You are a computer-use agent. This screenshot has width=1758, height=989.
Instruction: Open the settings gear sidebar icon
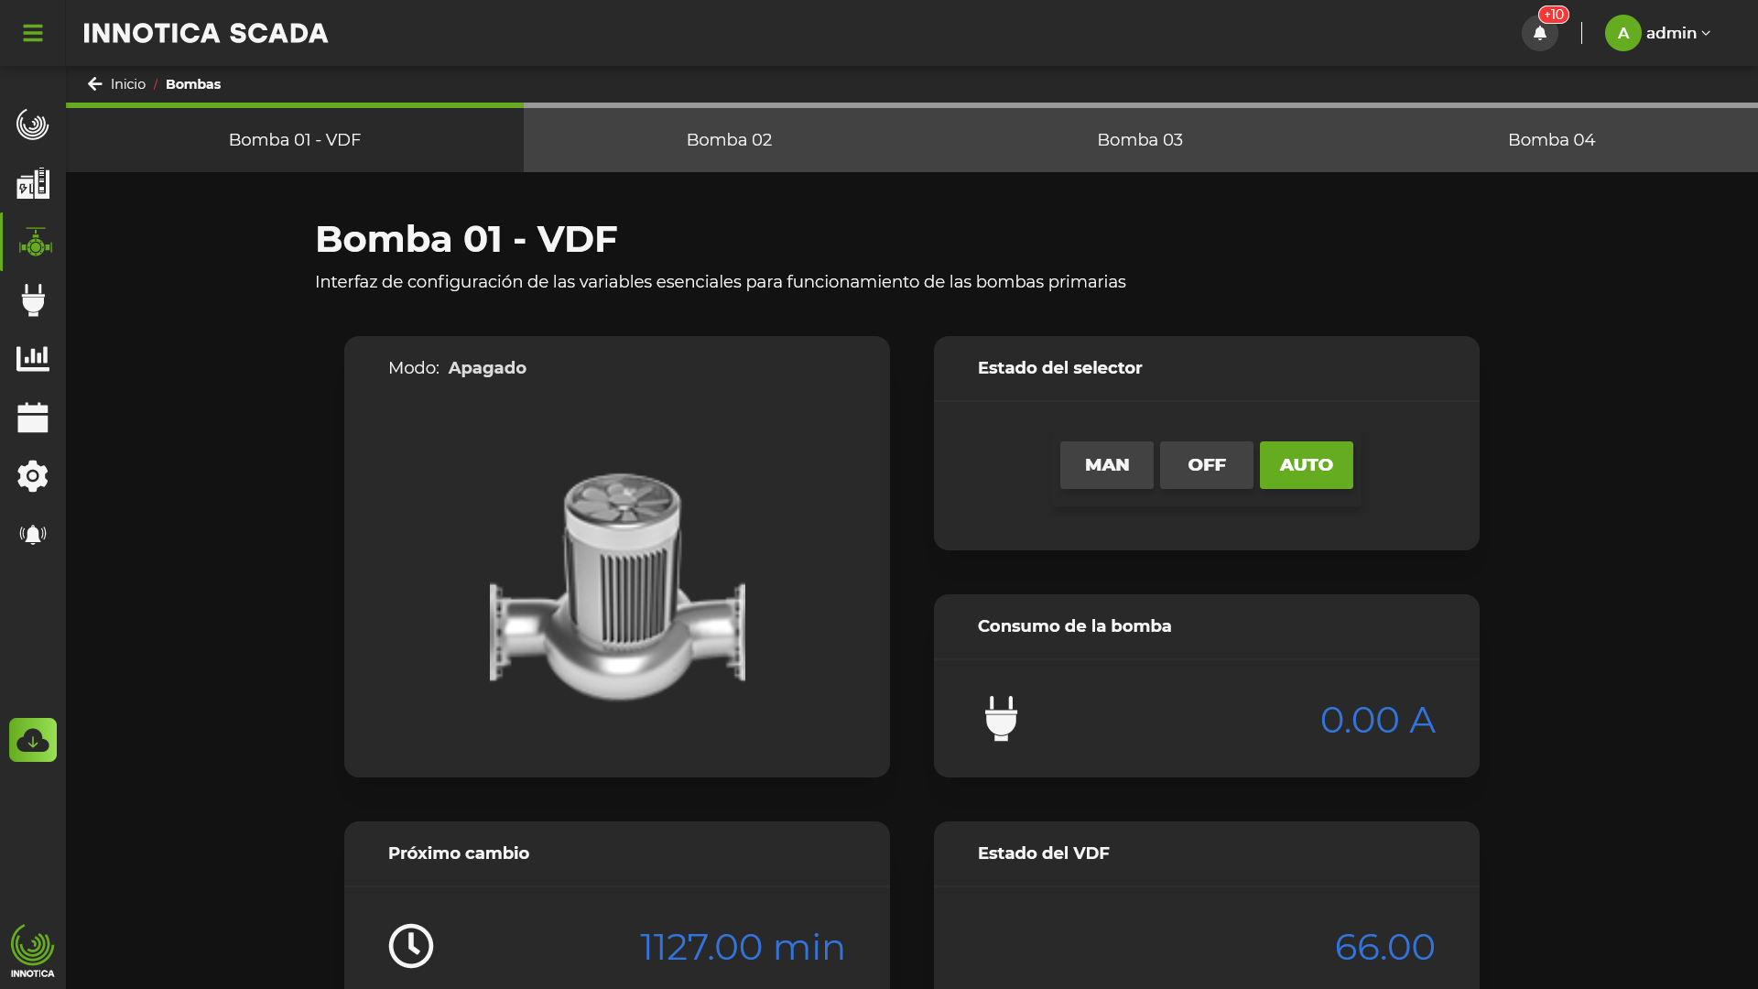[x=33, y=476]
